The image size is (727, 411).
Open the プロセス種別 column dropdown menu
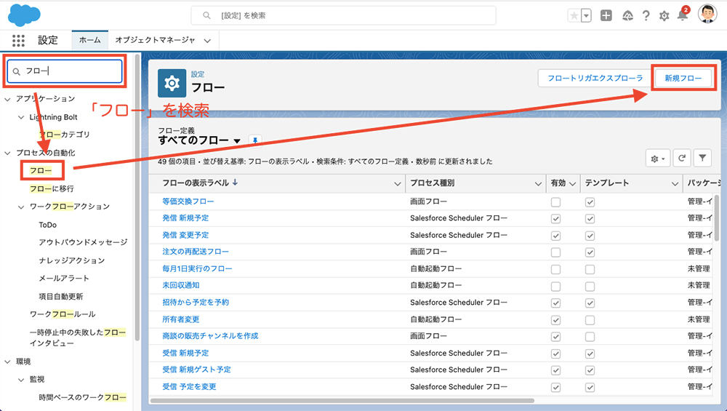click(x=538, y=183)
